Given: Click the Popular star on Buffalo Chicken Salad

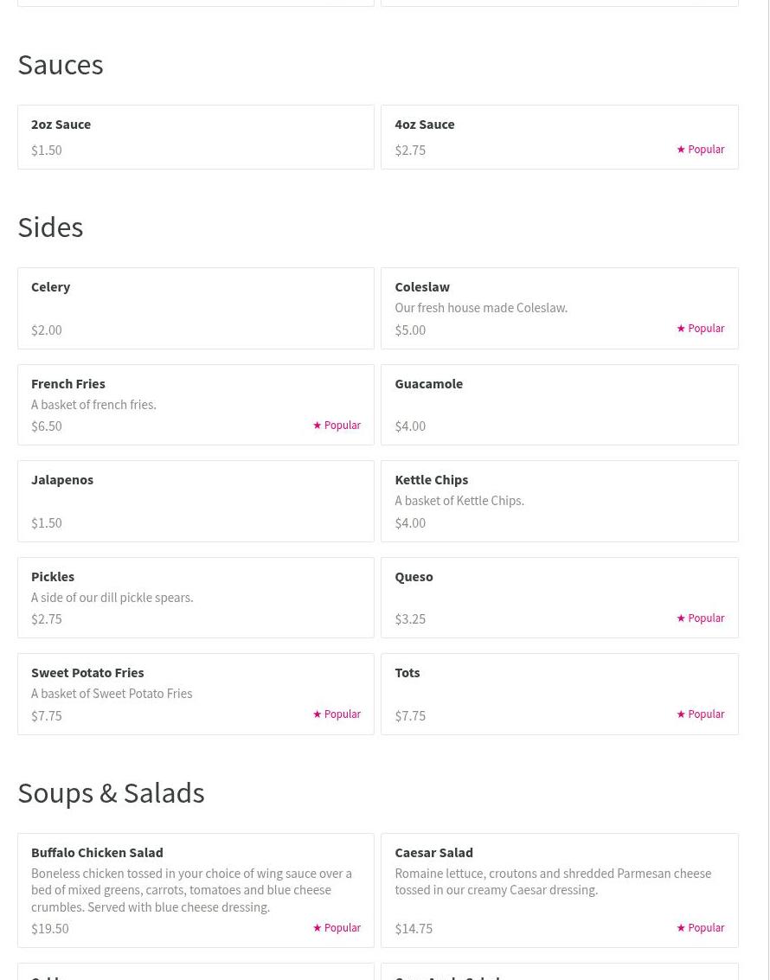Looking at the screenshot, I should [x=318, y=928].
